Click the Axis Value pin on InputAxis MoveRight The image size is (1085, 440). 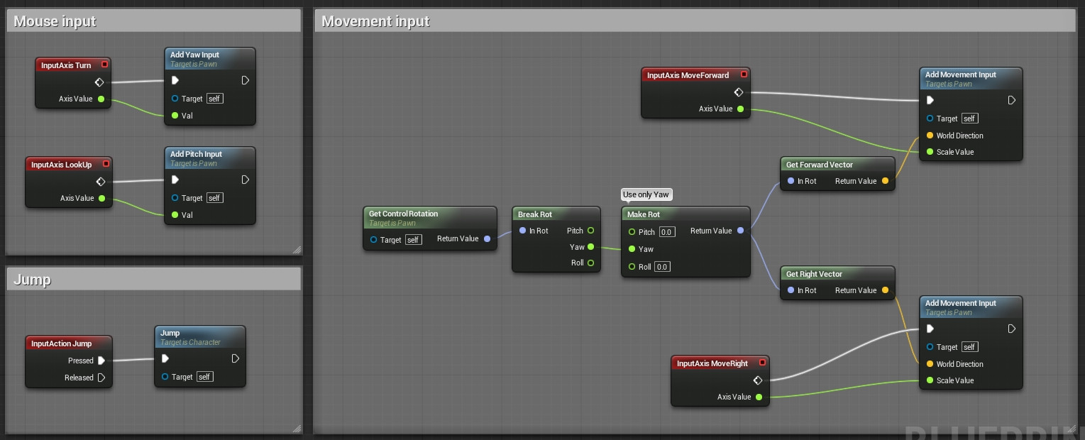pos(759,397)
